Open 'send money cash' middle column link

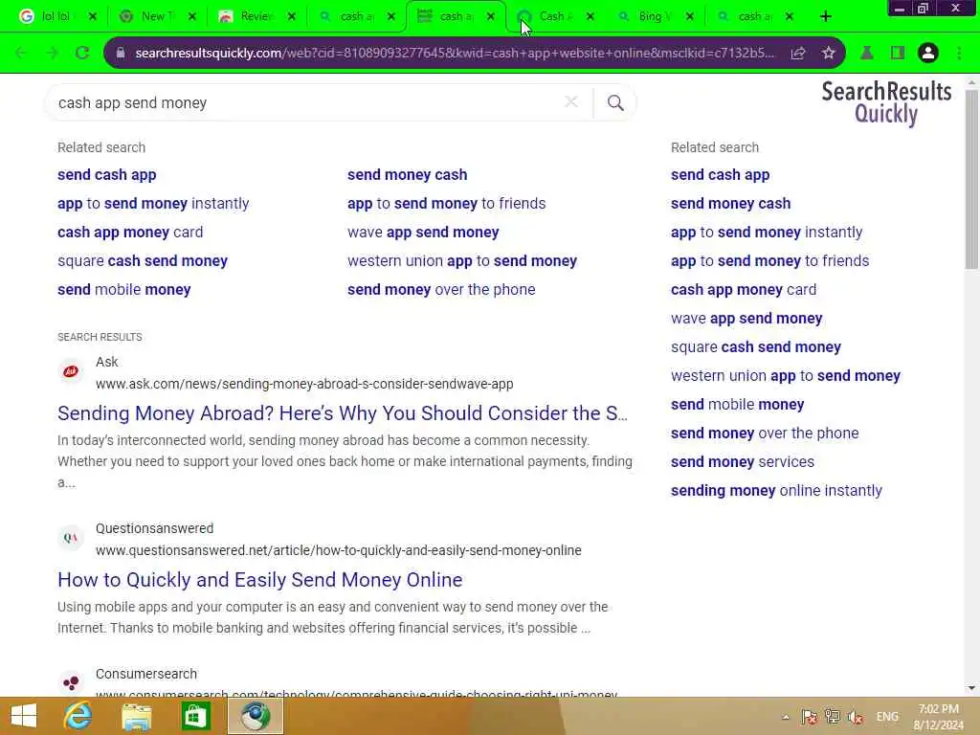pyautogui.click(x=407, y=175)
